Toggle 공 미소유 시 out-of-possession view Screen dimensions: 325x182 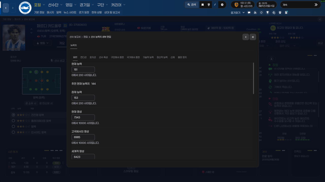(46, 103)
